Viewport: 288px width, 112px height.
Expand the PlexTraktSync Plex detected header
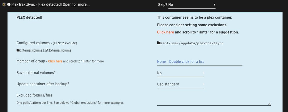50,5
